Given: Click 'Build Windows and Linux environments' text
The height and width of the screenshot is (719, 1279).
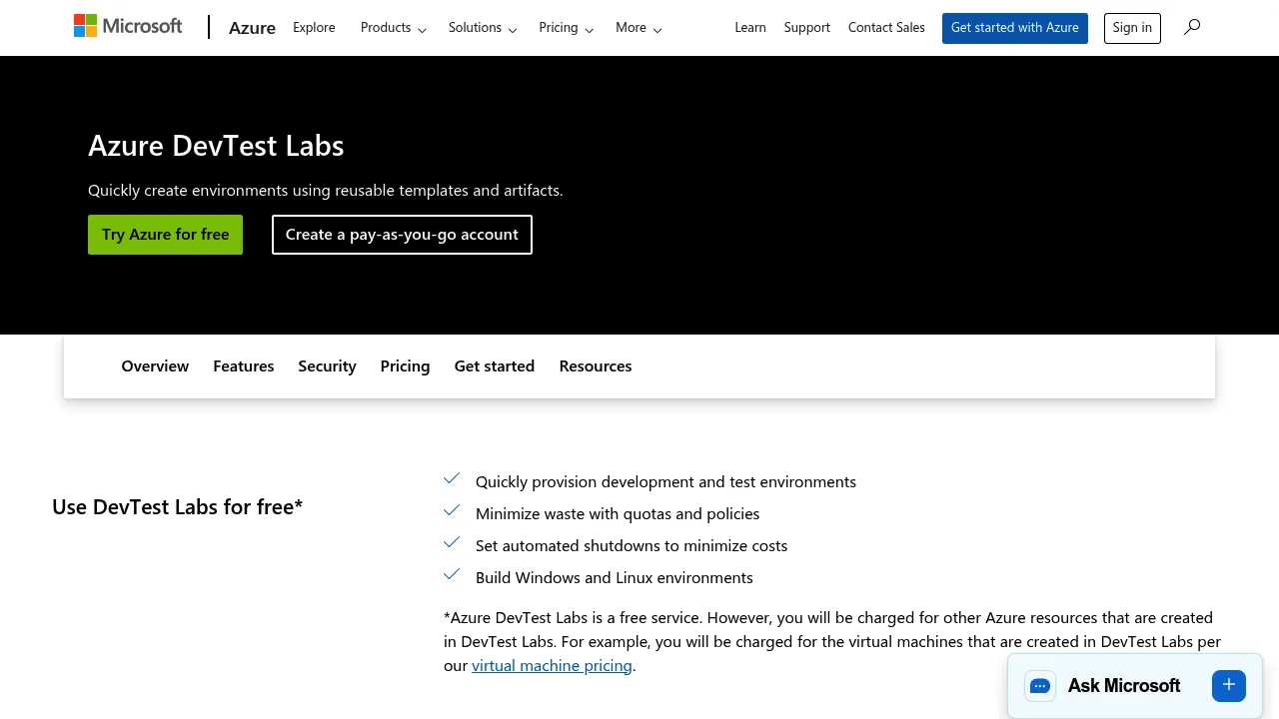Looking at the screenshot, I should (x=615, y=578).
